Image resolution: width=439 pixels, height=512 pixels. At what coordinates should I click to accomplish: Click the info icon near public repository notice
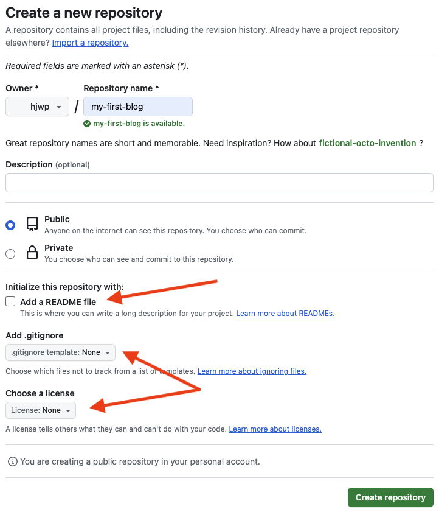click(x=13, y=461)
